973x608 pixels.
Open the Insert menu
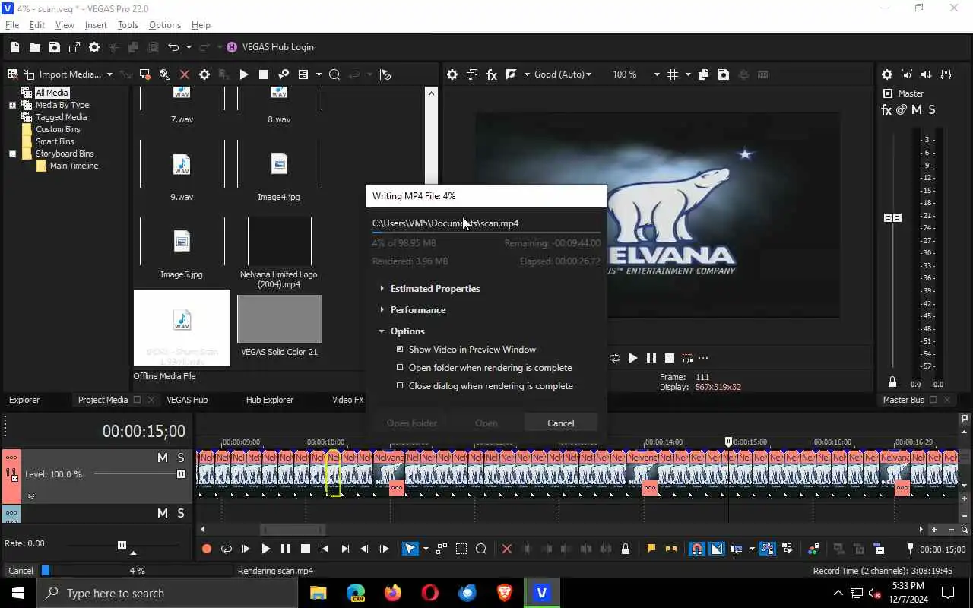(x=96, y=25)
